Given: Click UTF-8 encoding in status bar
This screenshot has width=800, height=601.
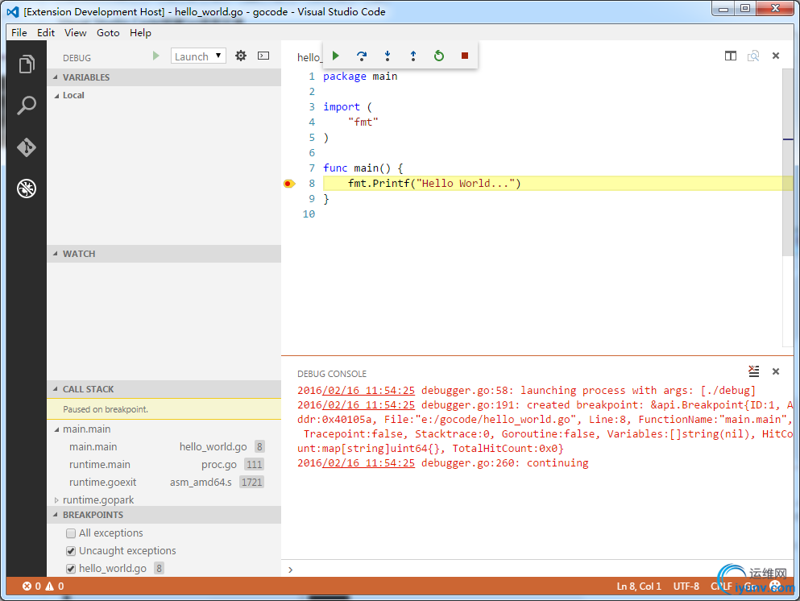Looking at the screenshot, I should click(x=686, y=586).
